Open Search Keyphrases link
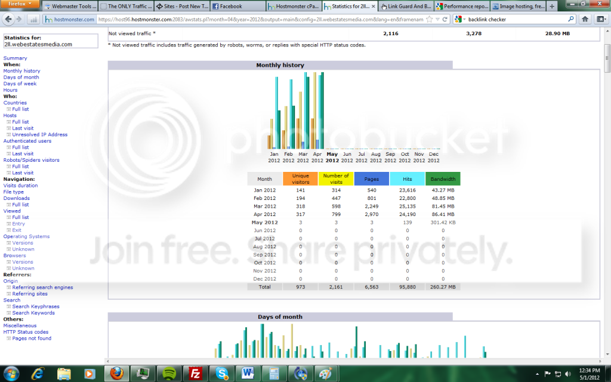 [36, 306]
